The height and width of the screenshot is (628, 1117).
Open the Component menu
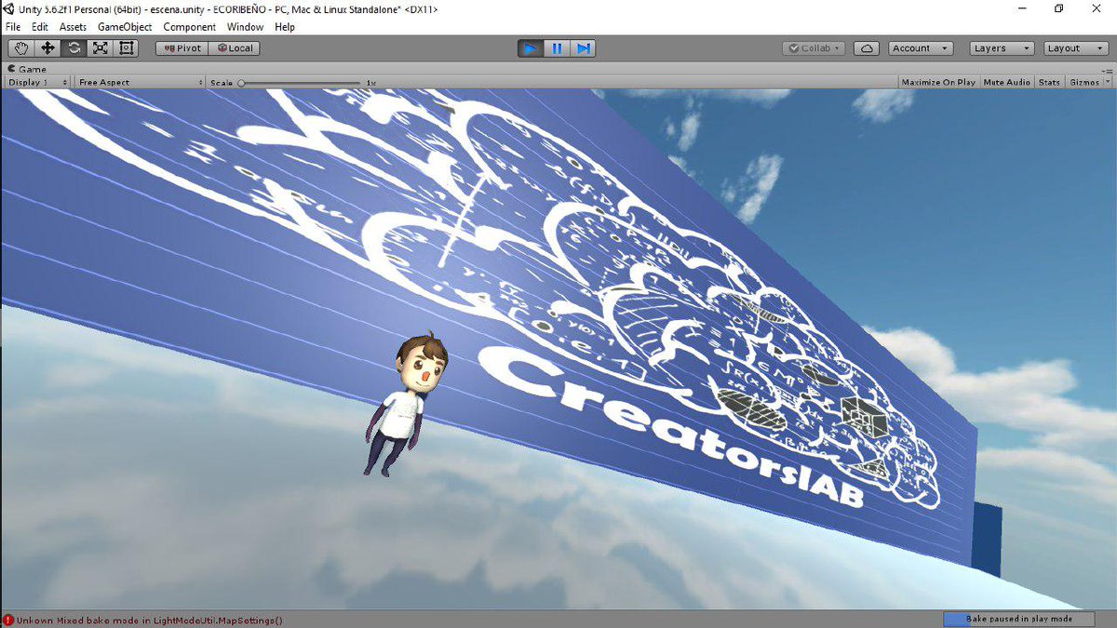point(190,27)
